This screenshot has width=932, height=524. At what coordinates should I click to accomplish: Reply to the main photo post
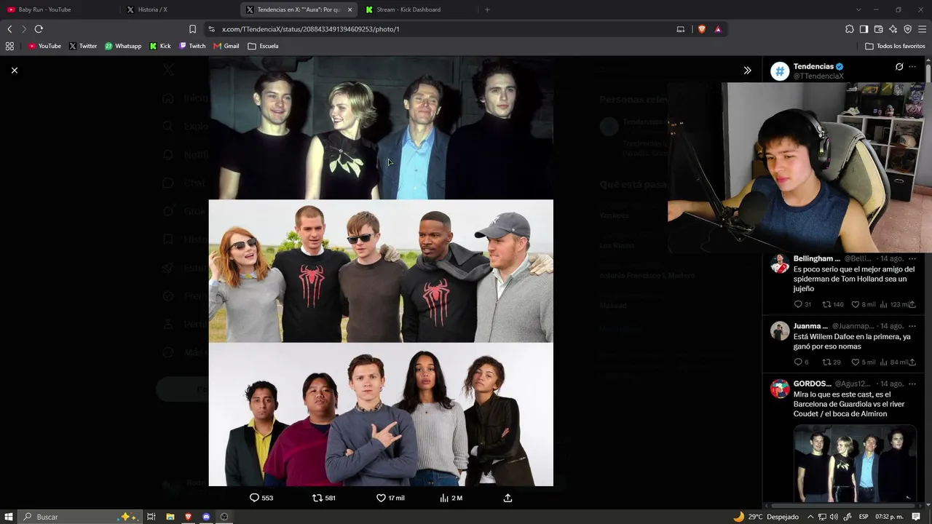click(x=261, y=498)
